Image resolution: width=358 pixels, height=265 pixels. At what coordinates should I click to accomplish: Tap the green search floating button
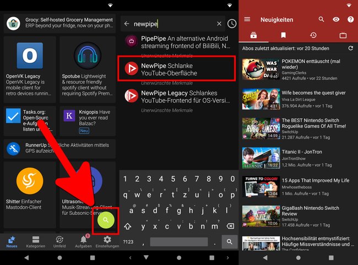coord(106,220)
